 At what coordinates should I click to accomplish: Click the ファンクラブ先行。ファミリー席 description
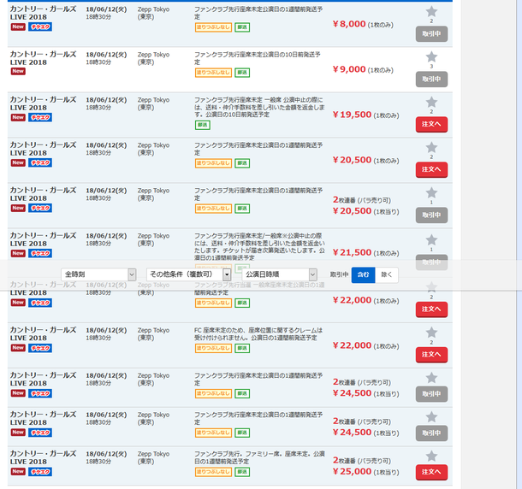(x=259, y=457)
